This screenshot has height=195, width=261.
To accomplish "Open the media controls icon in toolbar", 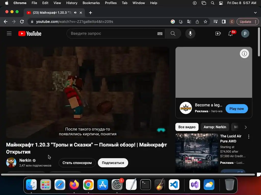I will click(x=215, y=22).
